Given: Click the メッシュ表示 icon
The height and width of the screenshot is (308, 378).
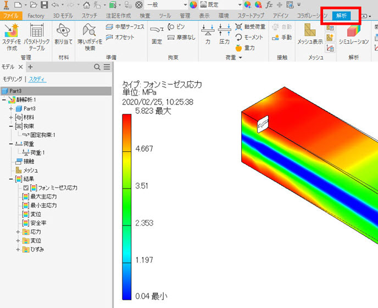Looking at the screenshot, I should [x=310, y=34].
